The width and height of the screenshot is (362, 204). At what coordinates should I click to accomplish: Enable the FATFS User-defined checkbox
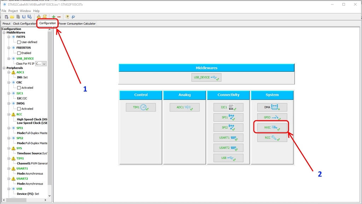point(19,42)
